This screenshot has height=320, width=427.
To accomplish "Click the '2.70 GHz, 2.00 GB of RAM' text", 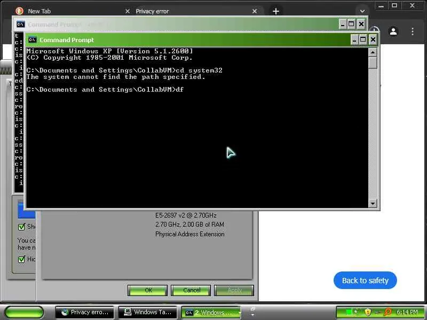I will (x=190, y=225).
